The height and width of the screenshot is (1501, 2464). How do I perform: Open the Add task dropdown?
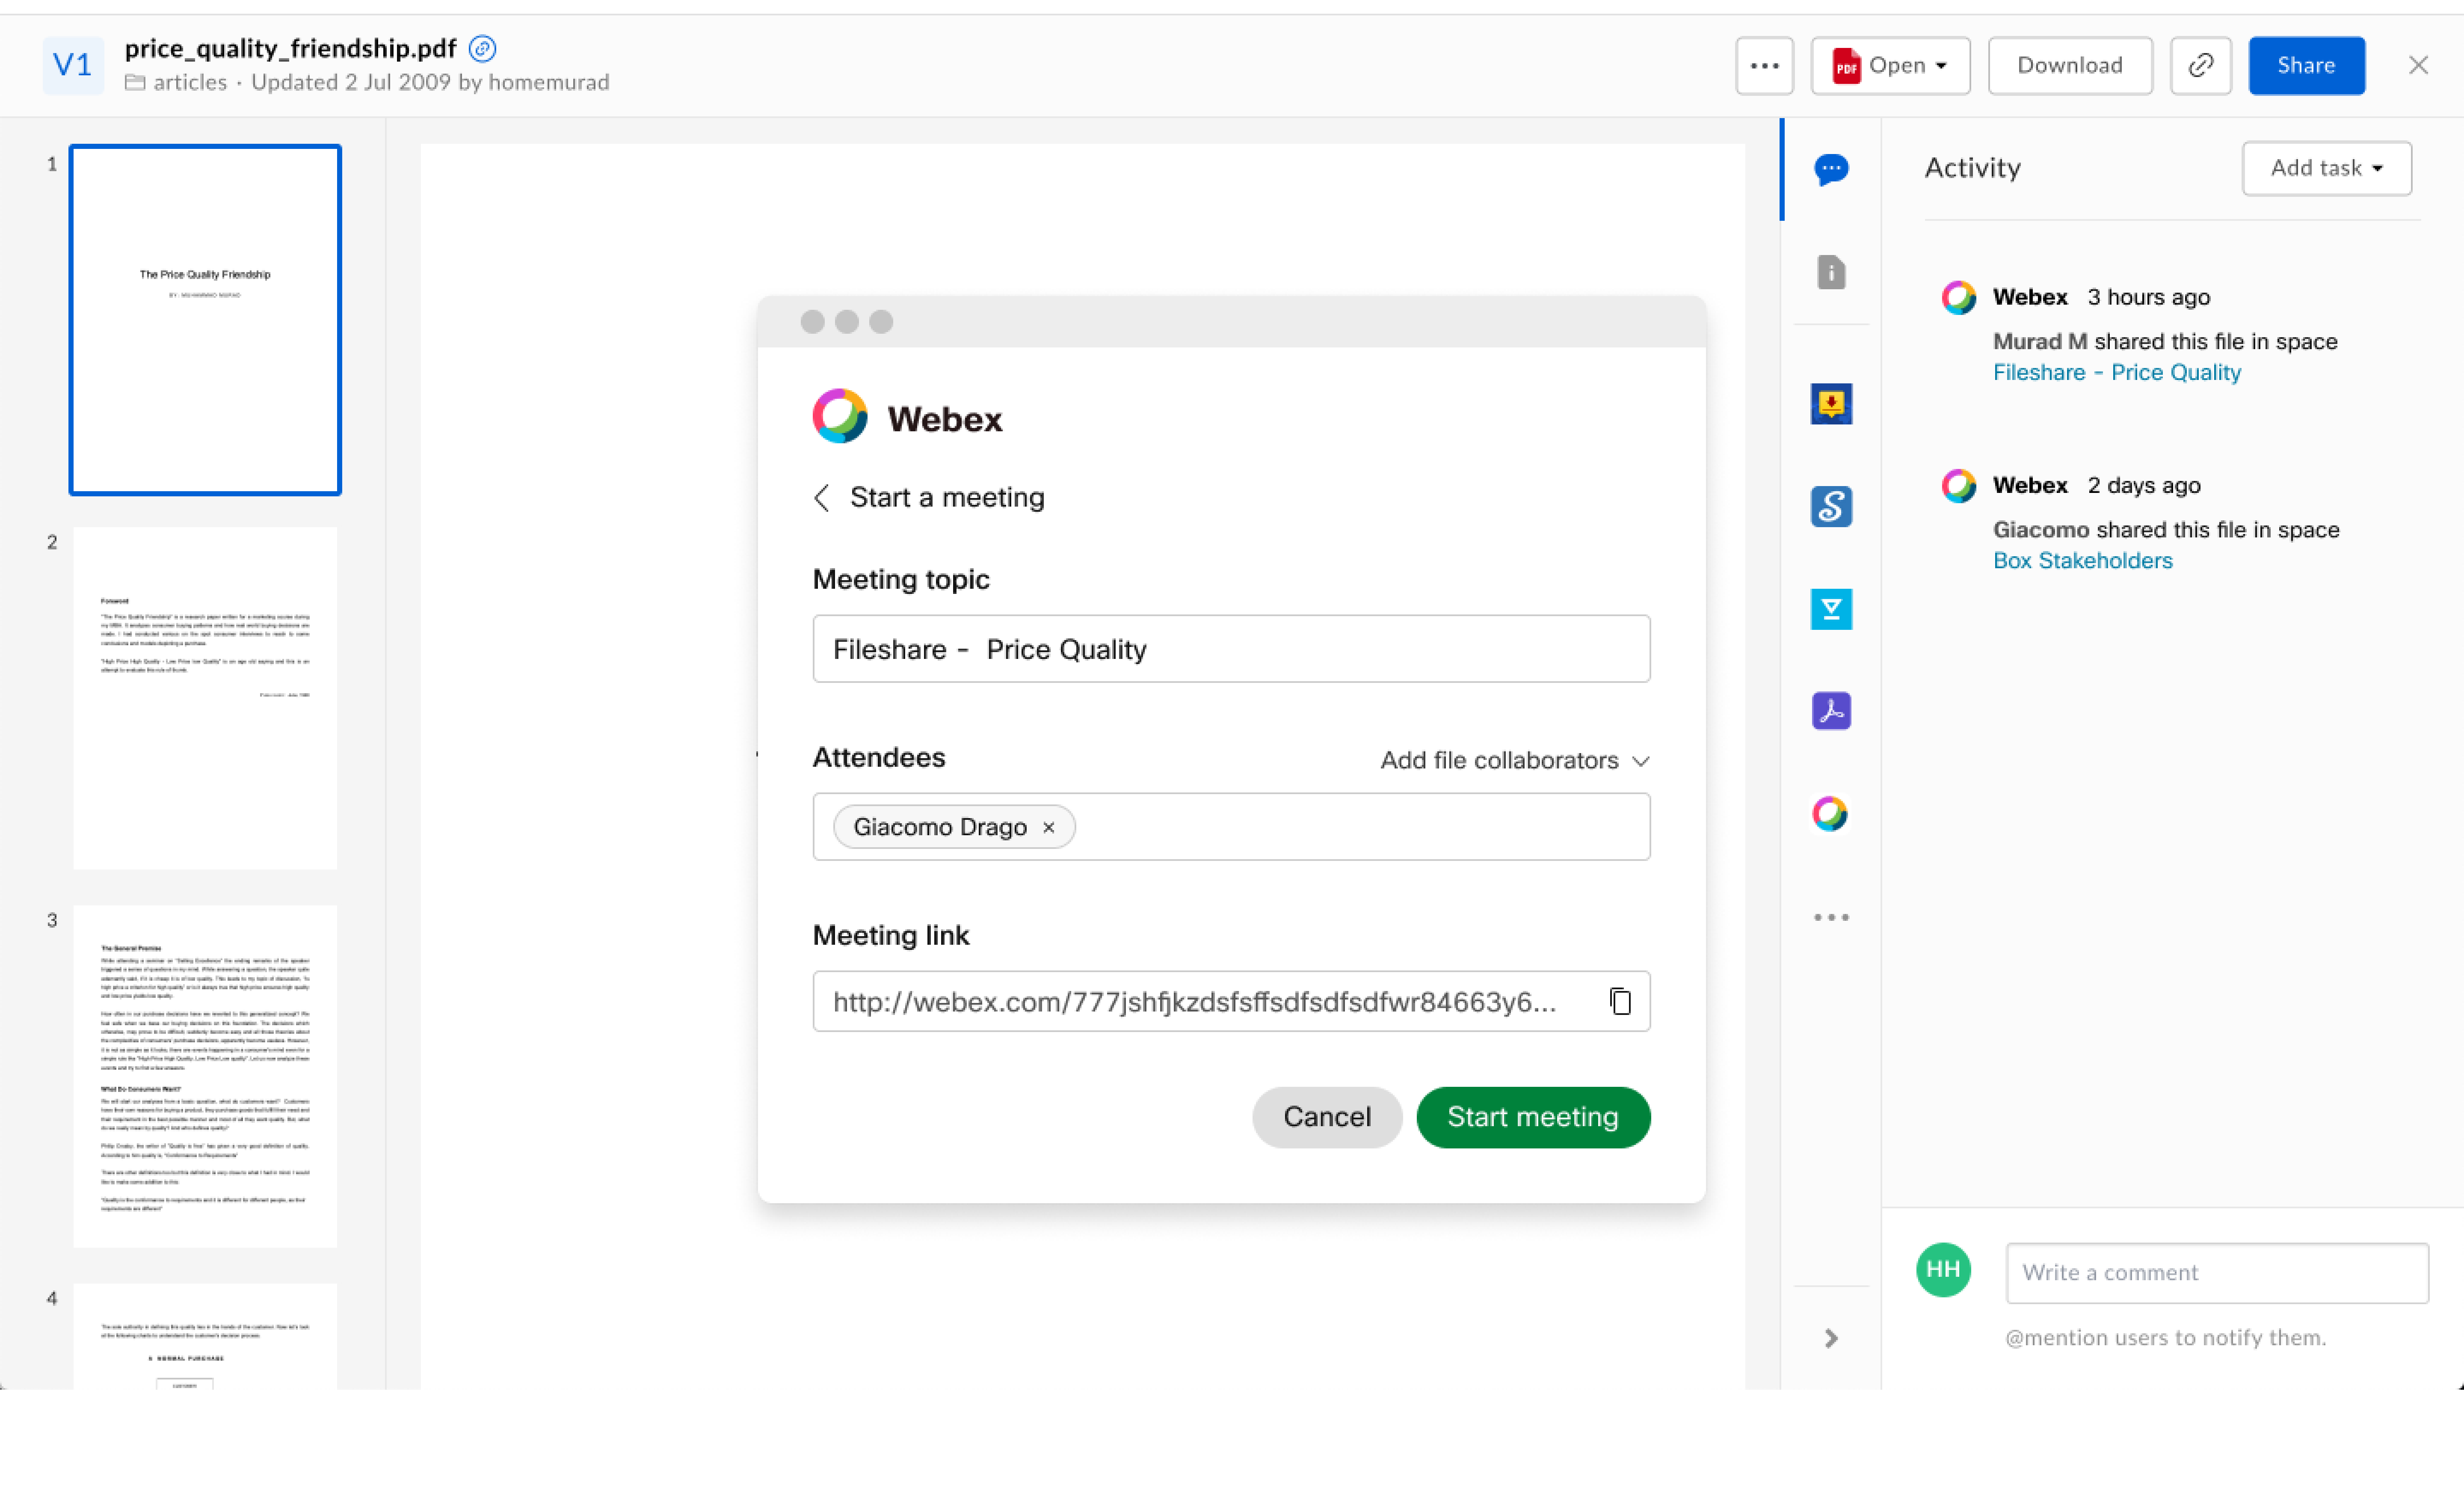[2326, 168]
